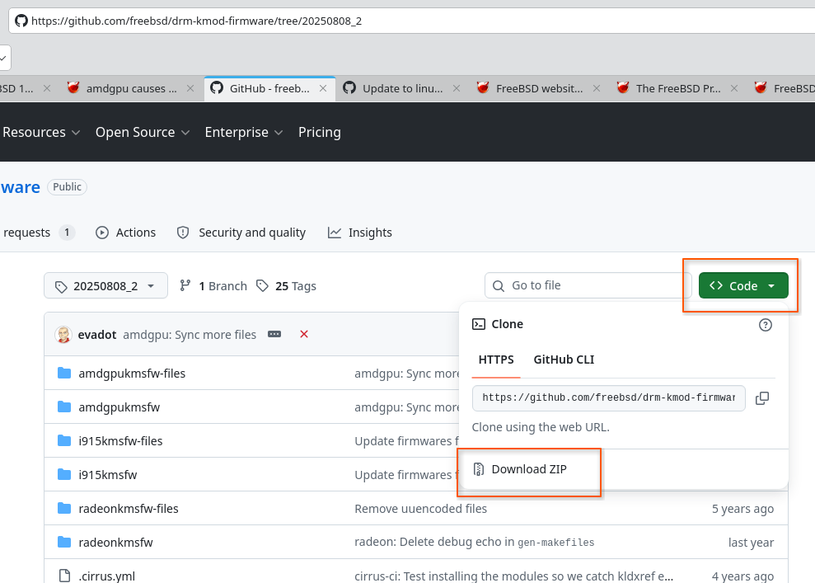Open the radeonkmsfw-files folder

[x=129, y=509]
